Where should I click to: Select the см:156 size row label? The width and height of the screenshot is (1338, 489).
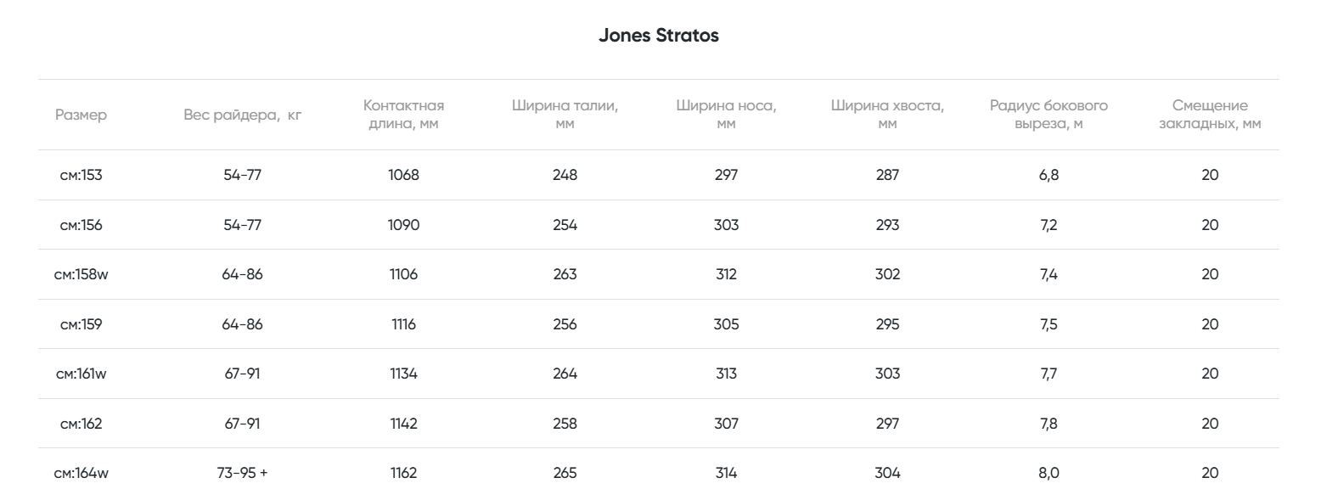(82, 225)
